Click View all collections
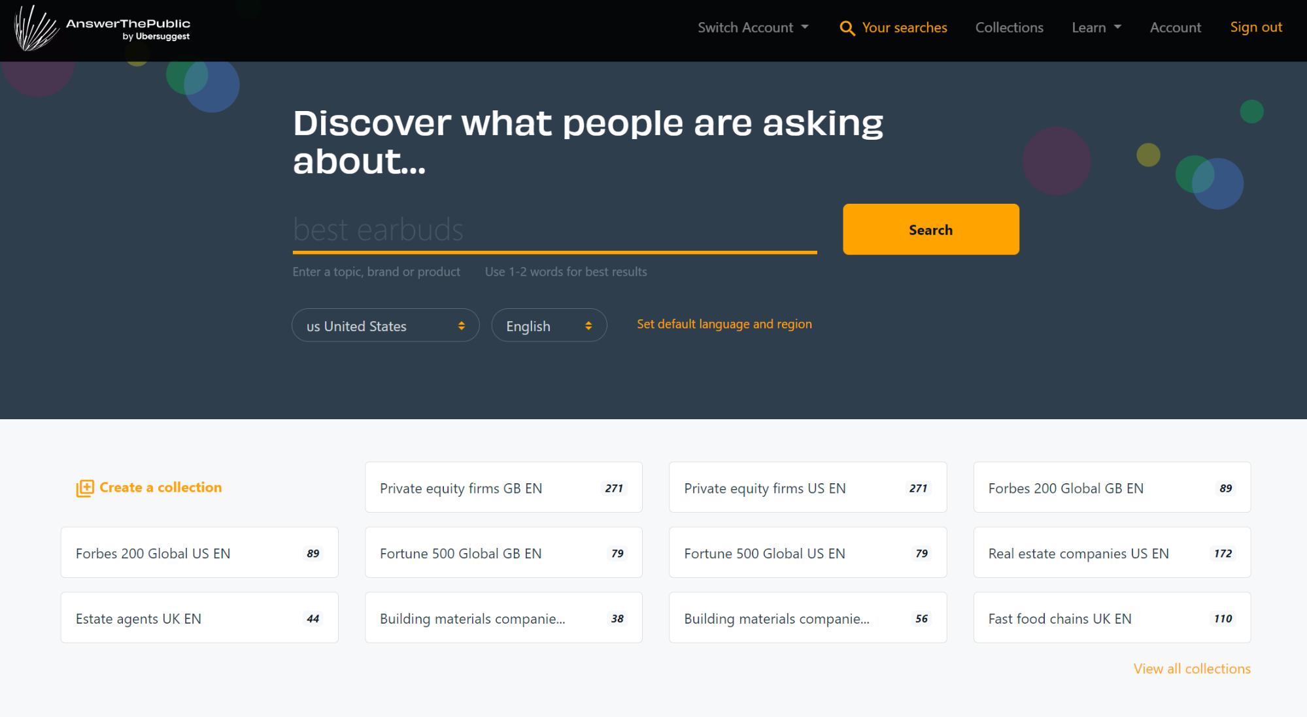 (1191, 669)
